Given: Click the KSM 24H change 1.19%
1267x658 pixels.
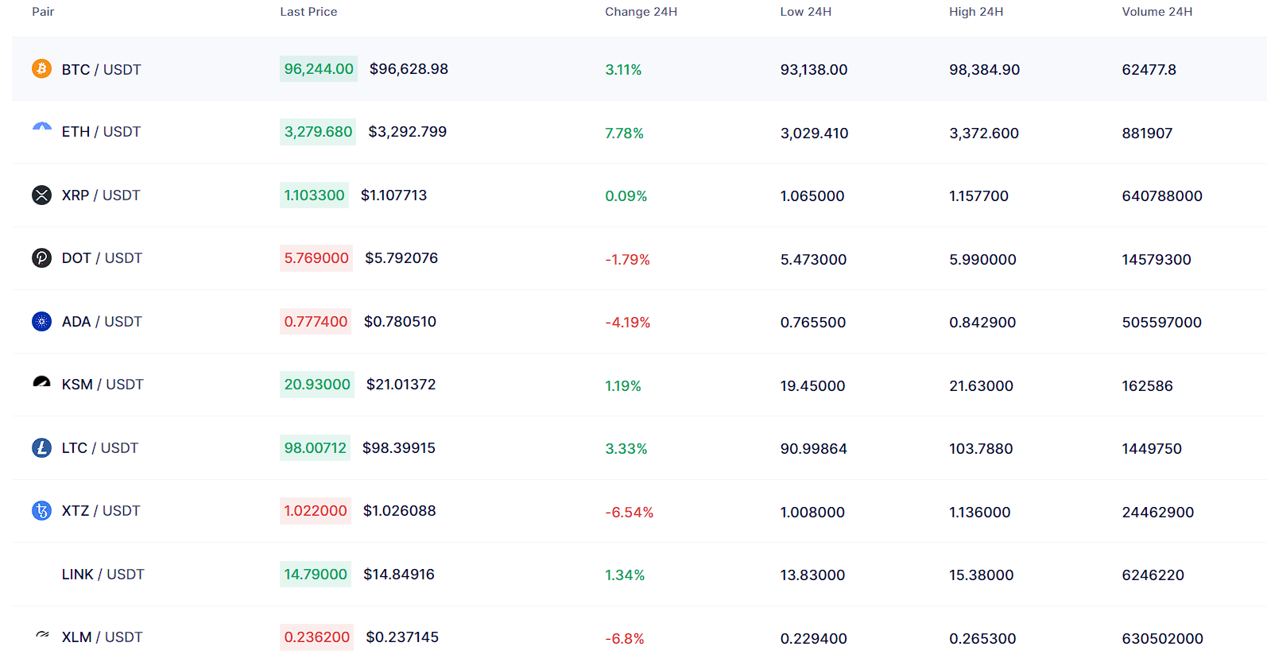Looking at the screenshot, I should click(623, 386).
